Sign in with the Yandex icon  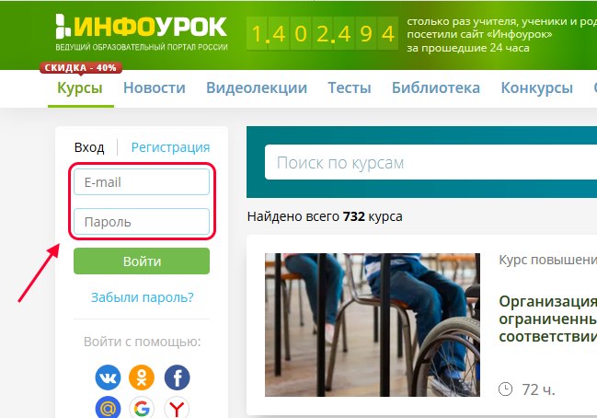pos(177,407)
